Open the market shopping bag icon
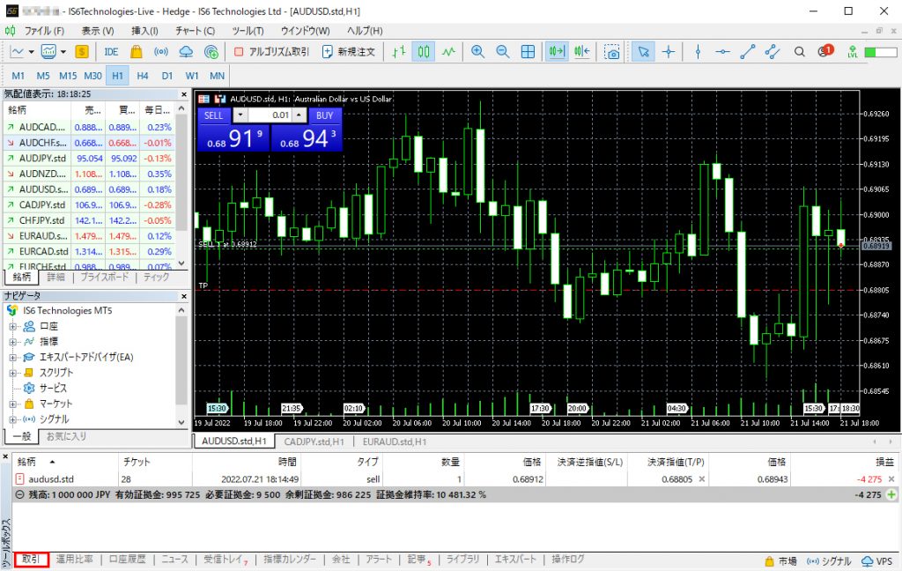This screenshot has width=902, height=571. [137, 52]
